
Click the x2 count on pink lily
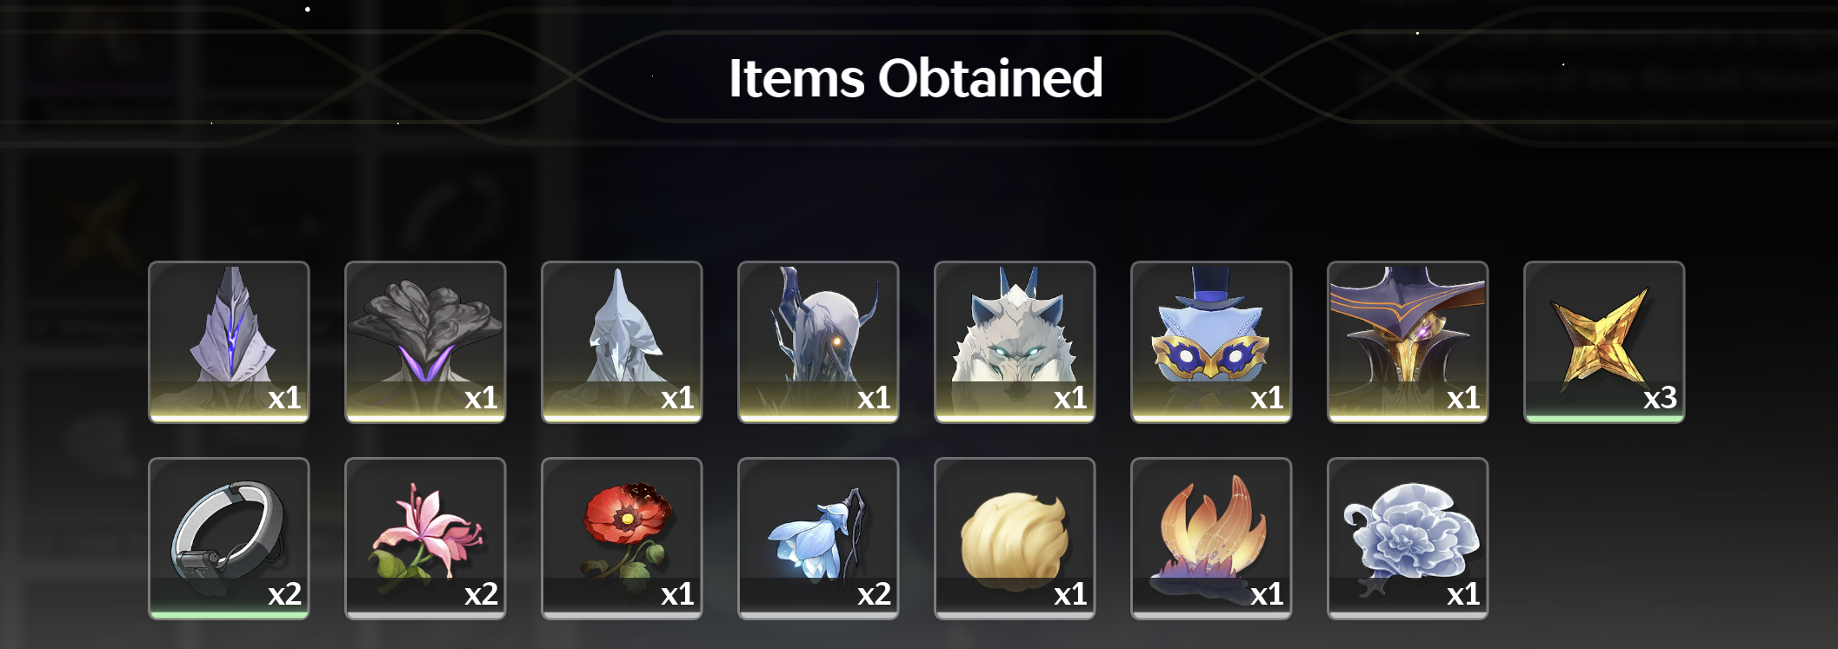[x=481, y=594]
